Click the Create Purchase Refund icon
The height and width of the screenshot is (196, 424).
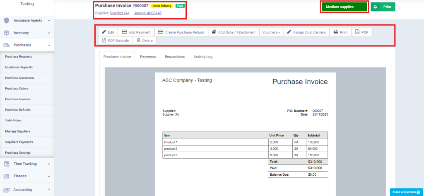click(x=161, y=32)
